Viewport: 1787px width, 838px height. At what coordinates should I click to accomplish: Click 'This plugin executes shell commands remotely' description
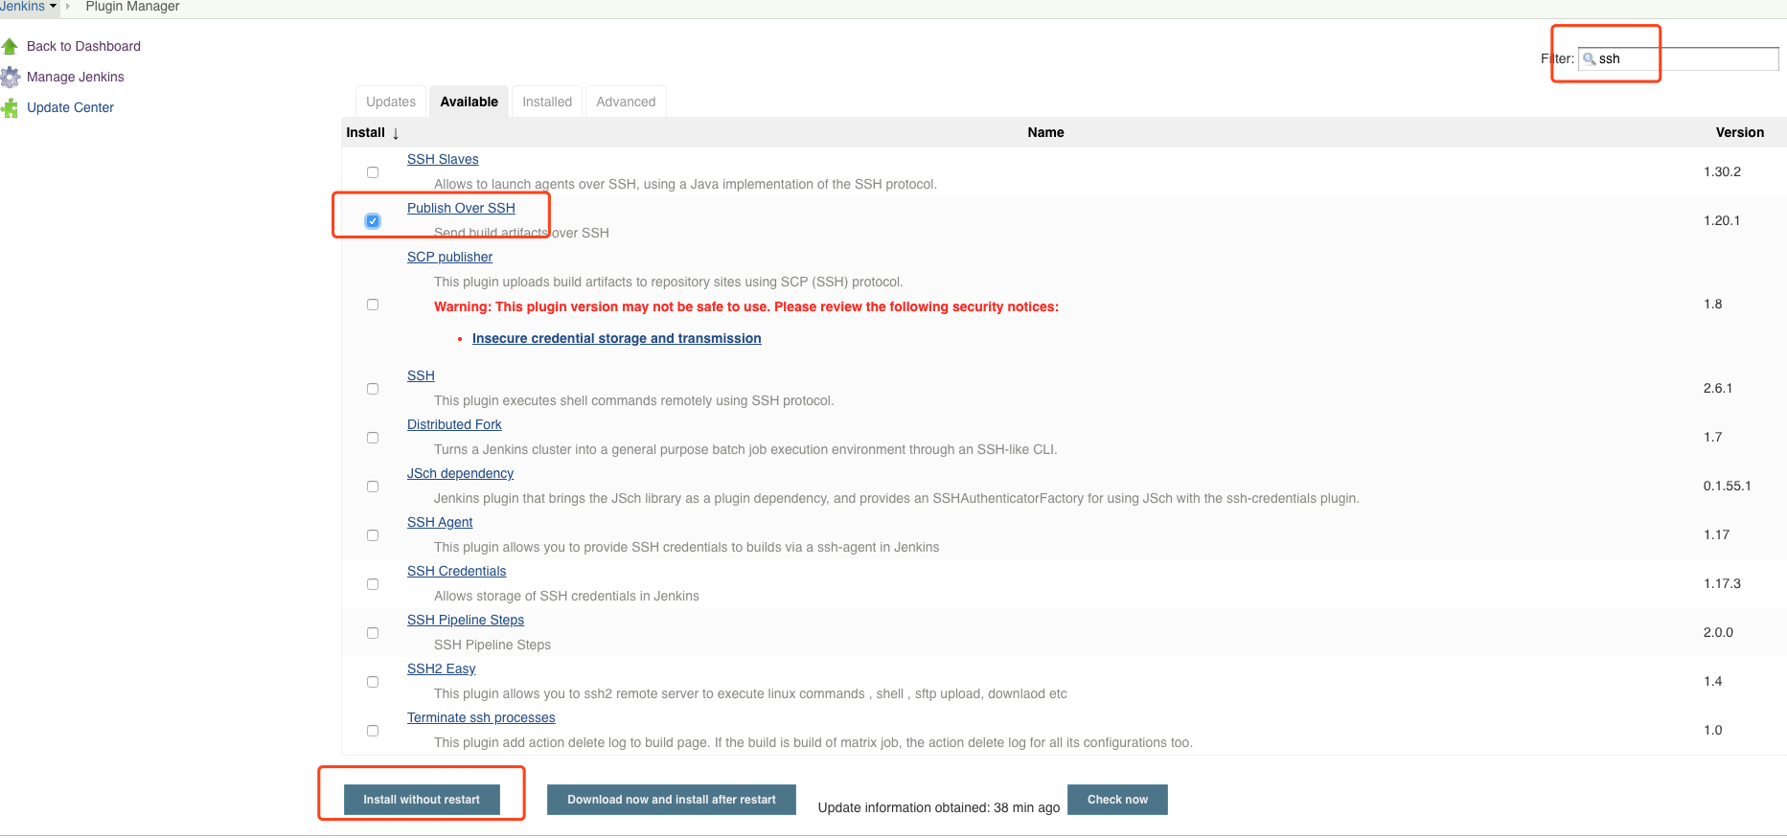[633, 400]
